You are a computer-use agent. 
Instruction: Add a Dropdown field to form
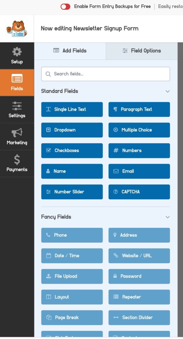coord(72,130)
